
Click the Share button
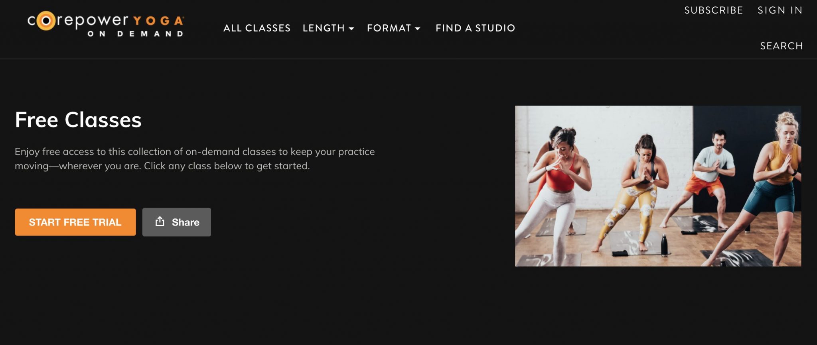tap(177, 222)
